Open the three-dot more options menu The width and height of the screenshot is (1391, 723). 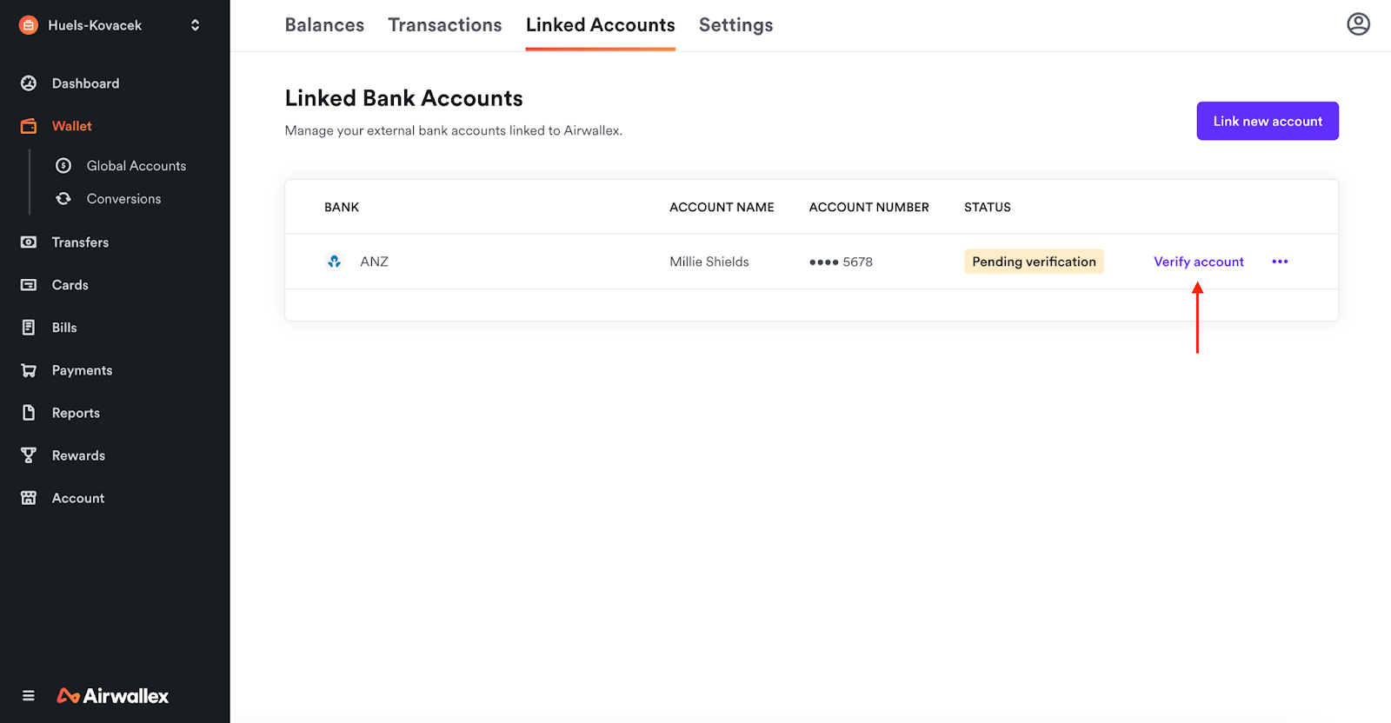click(1280, 262)
